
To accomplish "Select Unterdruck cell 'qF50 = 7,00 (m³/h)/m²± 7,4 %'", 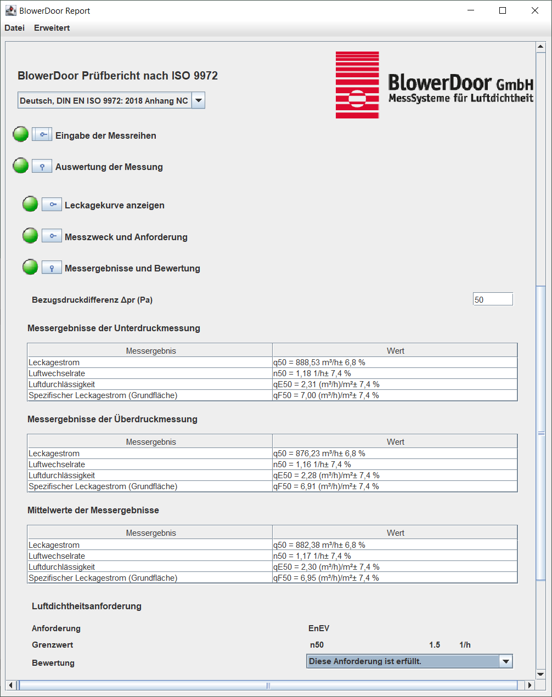I will coord(395,395).
